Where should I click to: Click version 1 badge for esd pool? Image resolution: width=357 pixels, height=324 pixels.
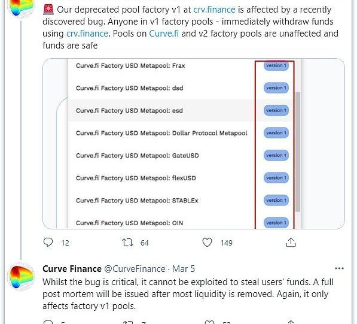pos(276,110)
